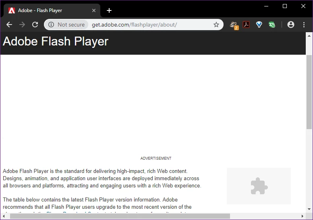Close the Adobe - Flash Player tab
This screenshot has height=220, width=313.
tap(93, 10)
